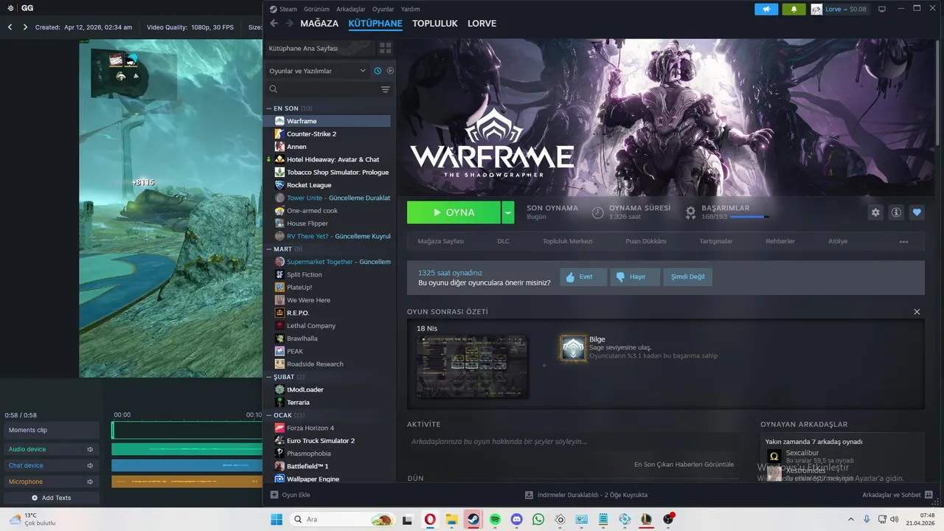The height and width of the screenshot is (531, 944).
Task: Click En Son Çıkan Haberleri Görüntüle
Action: [684, 465]
